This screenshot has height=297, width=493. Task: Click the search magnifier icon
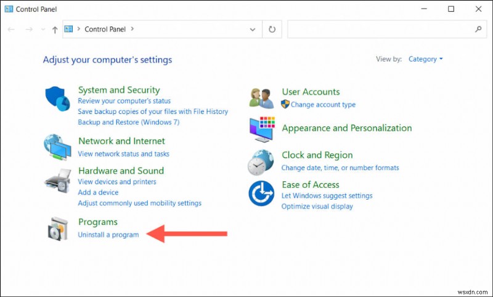478,29
